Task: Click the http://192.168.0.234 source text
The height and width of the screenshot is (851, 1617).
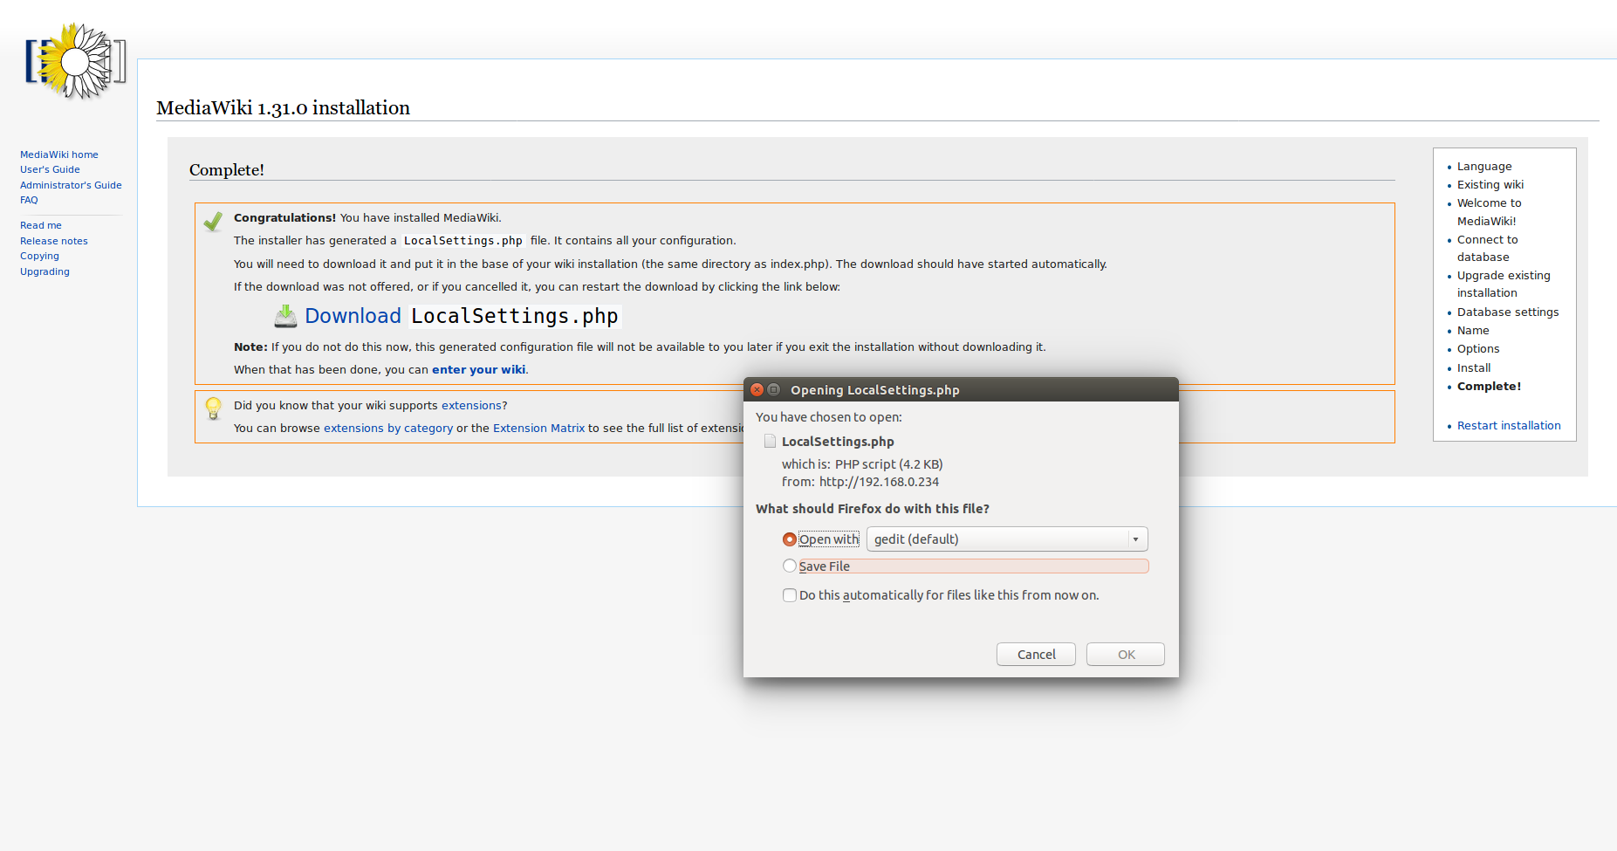Action: pyautogui.click(x=879, y=482)
